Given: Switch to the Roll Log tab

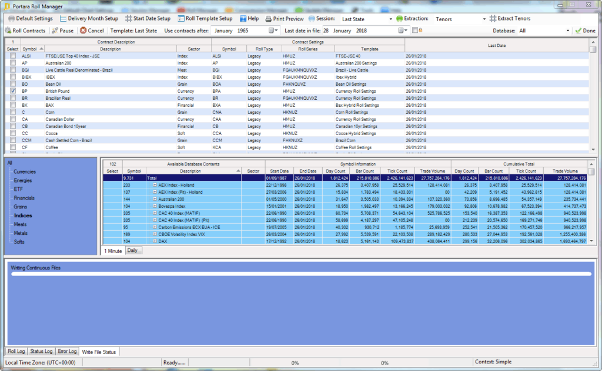Looking at the screenshot, I should [x=16, y=351].
